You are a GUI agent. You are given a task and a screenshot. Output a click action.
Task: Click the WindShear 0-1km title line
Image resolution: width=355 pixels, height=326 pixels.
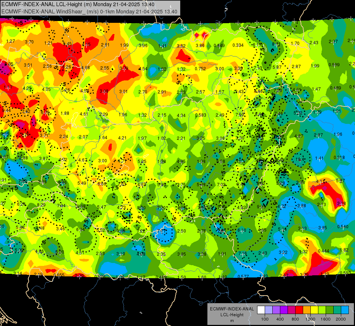tap(89, 12)
